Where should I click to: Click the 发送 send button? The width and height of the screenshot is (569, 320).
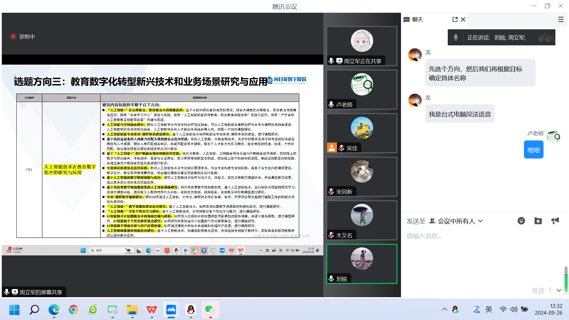(538, 290)
